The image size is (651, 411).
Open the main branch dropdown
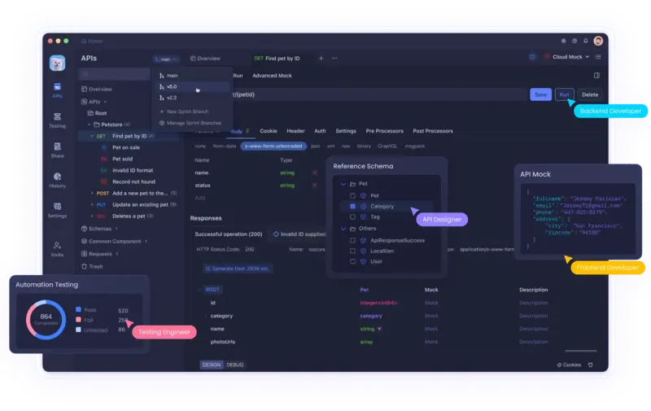(166, 59)
